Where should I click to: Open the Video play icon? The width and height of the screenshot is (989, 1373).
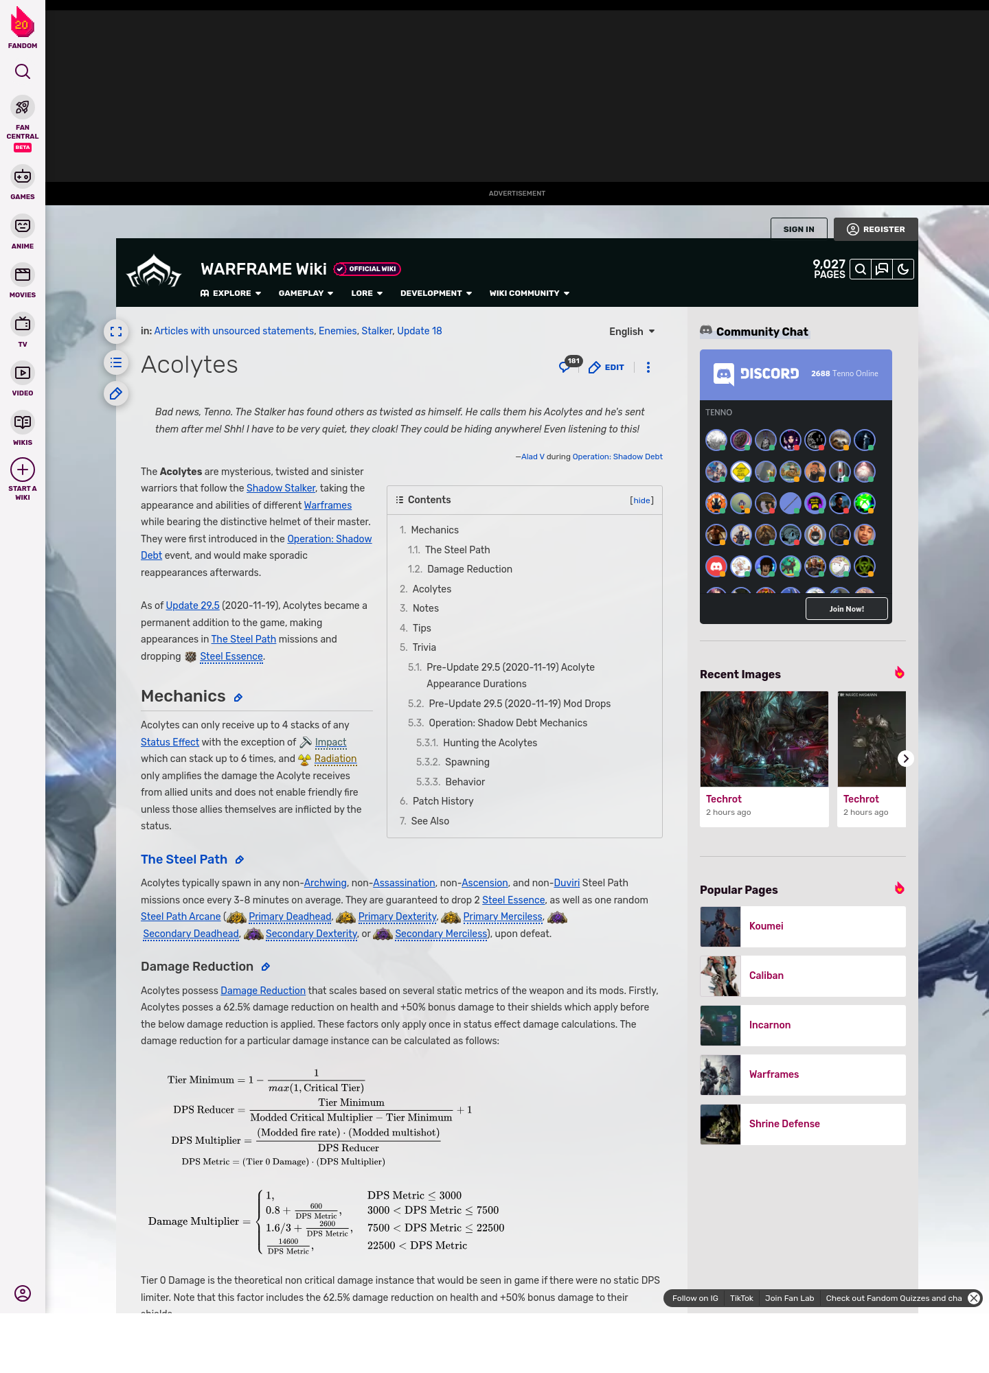23,373
